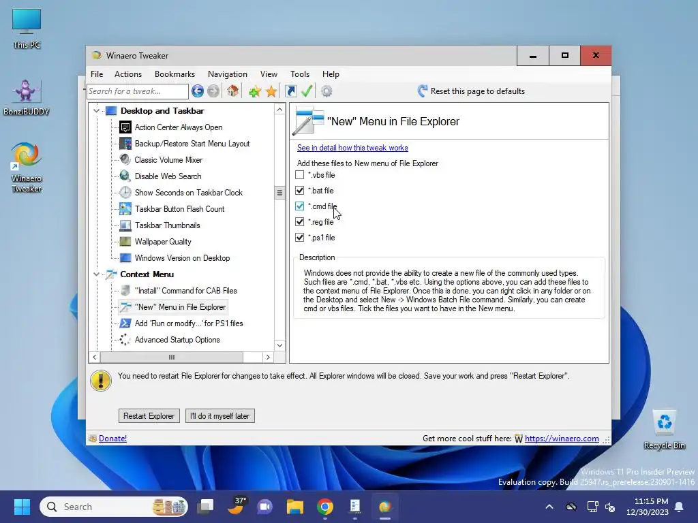Select Taskbar Button Flash Count
Image resolution: width=698 pixels, height=523 pixels.
(179, 209)
